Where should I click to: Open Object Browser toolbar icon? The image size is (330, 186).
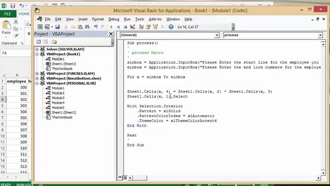(155, 27)
